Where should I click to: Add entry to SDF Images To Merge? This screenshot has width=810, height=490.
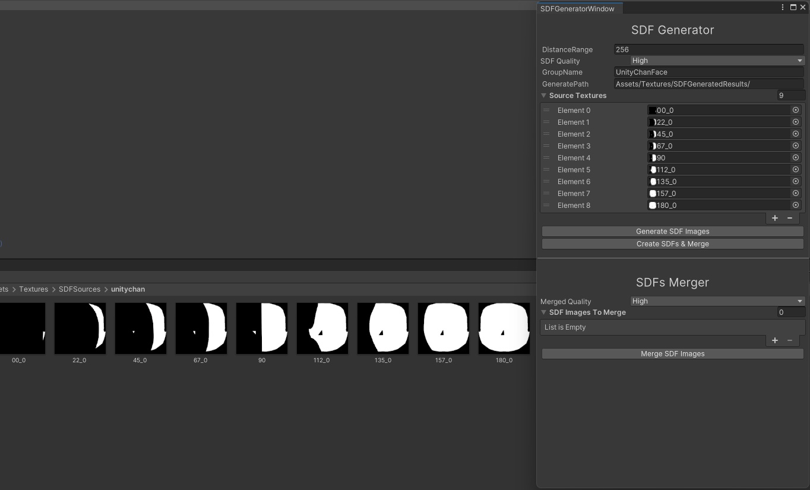coord(774,340)
